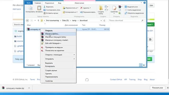This screenshot has width=169, height=95.
Task: Click Clear selection (Снять выделение)
Action: pyautogui.click(x=133, y=10)
